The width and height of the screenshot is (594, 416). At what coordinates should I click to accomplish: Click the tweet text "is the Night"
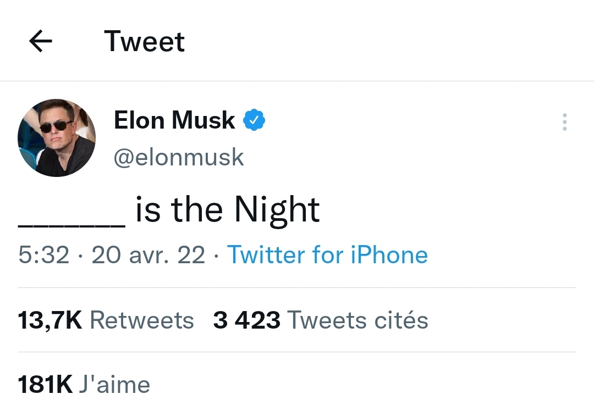pyautogui.click(x=227, y=210)
